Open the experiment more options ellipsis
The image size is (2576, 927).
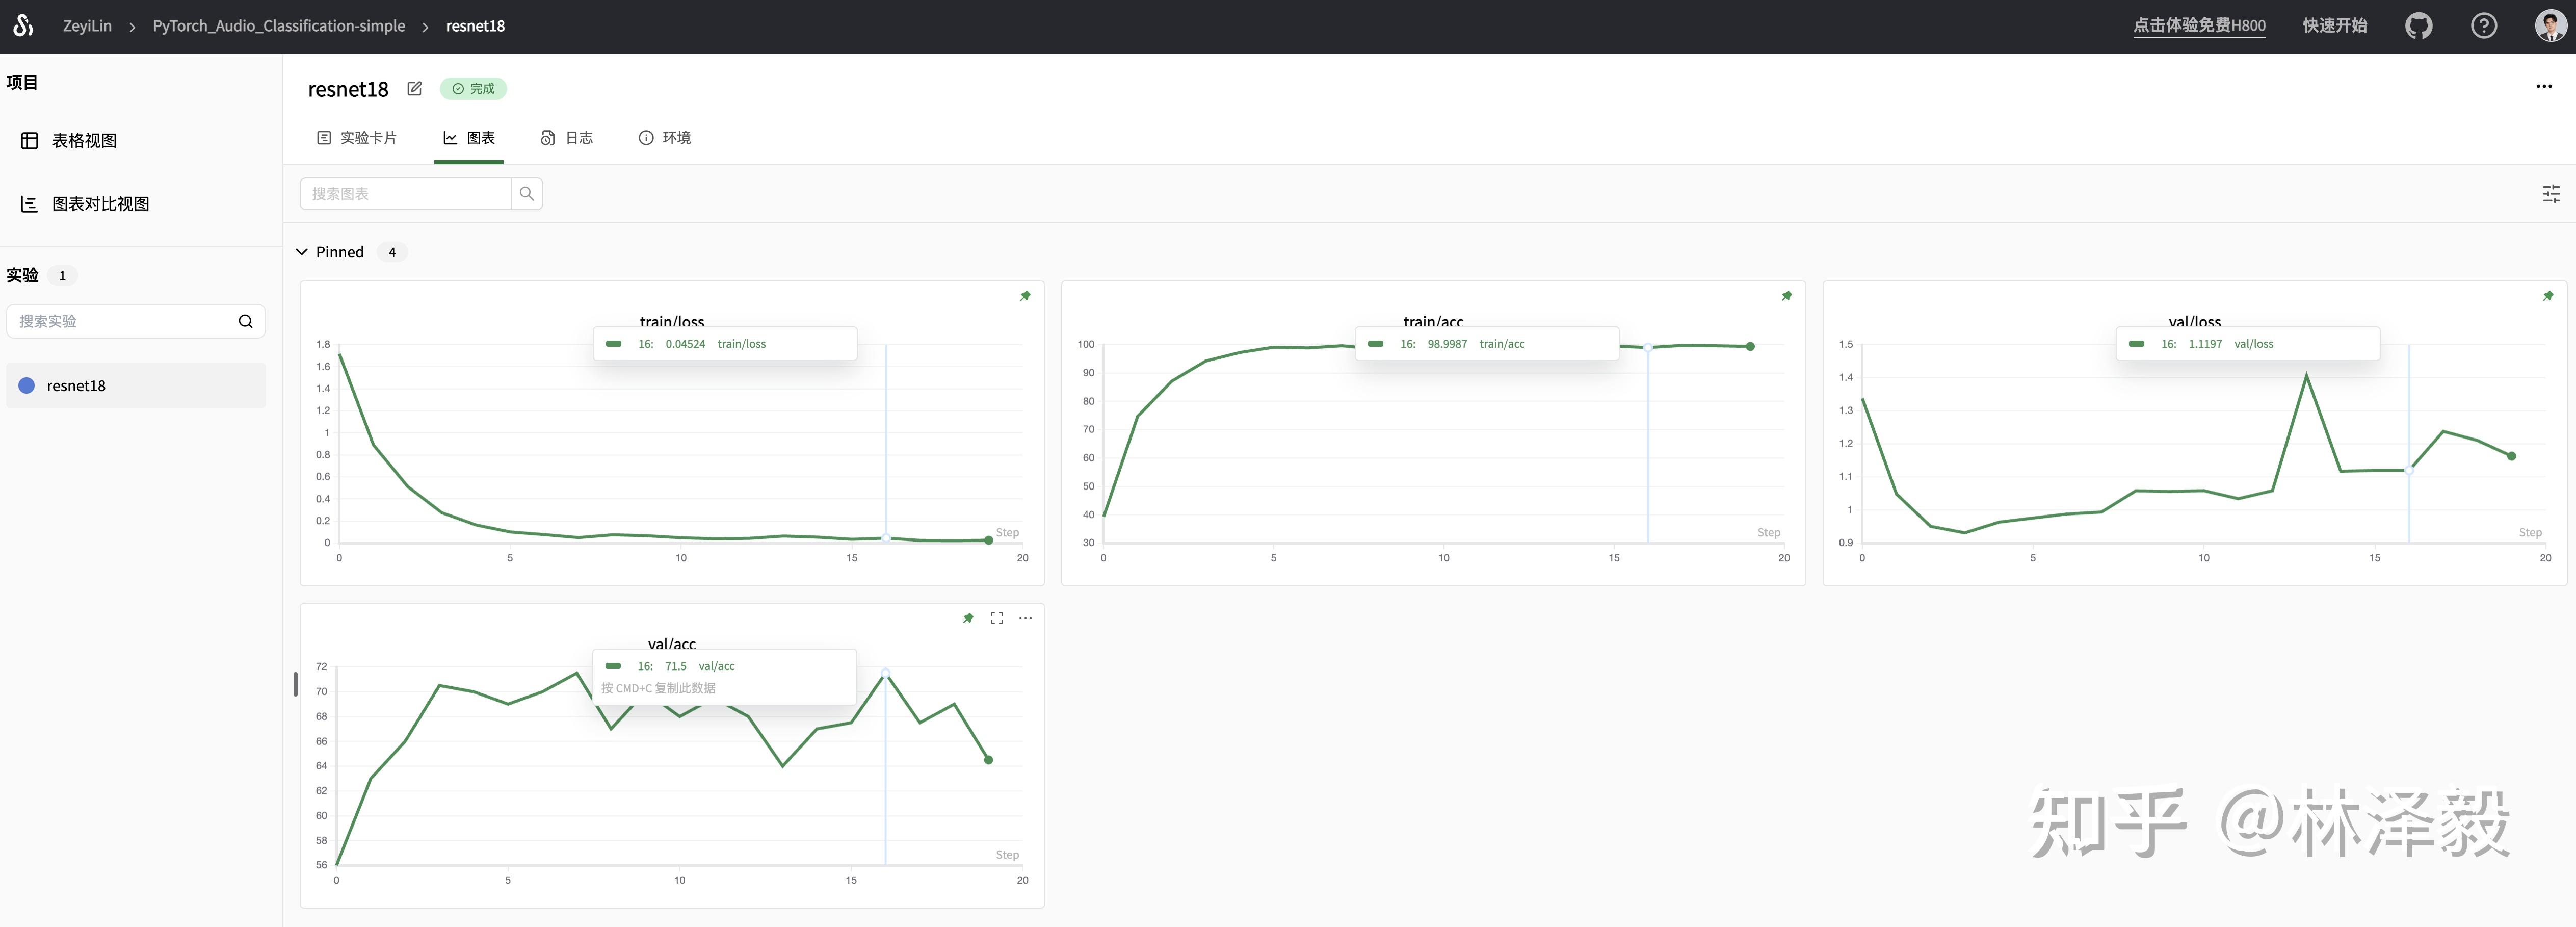click(x=2543, y=86)
